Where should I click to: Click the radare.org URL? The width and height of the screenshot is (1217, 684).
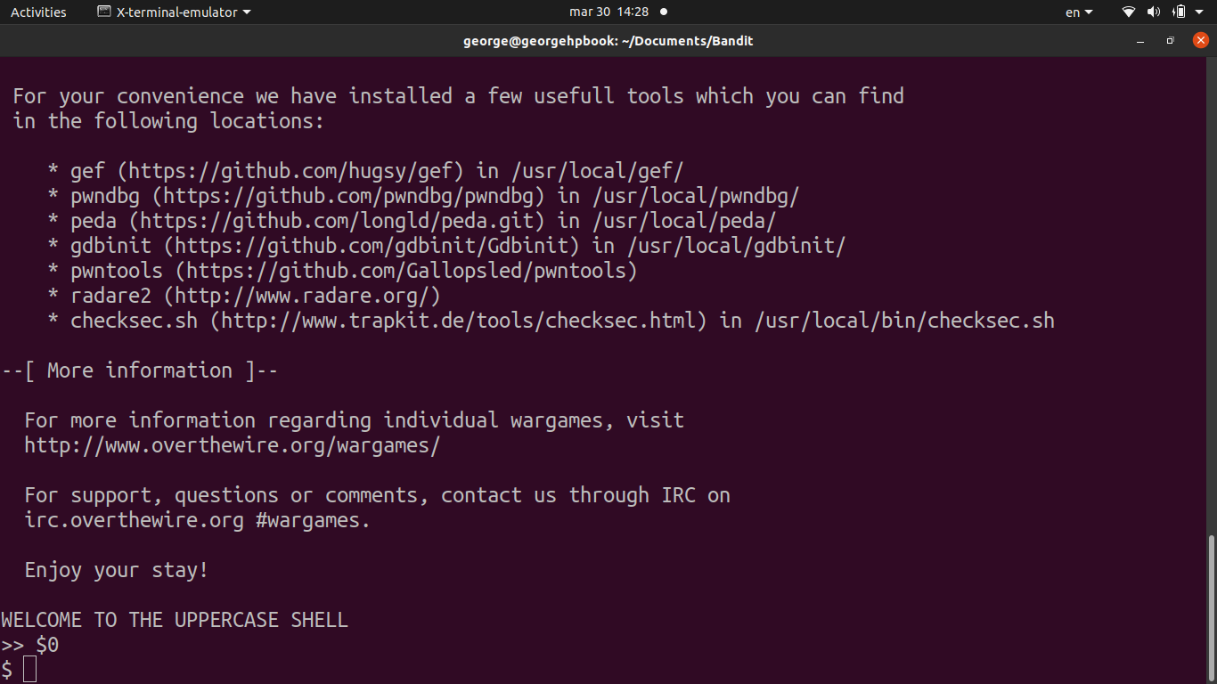coord(302,296)
